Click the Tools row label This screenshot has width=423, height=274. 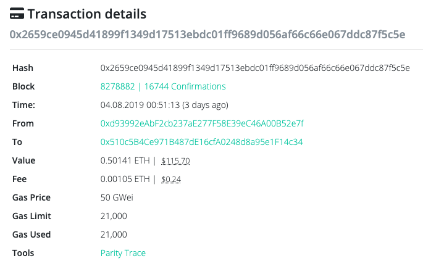pos(23,253)
